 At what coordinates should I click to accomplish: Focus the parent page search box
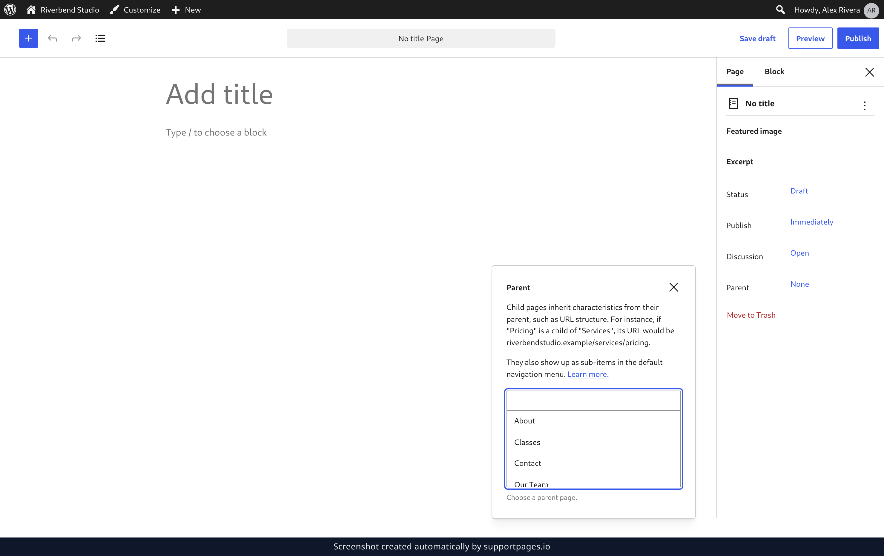click(593, 401)
